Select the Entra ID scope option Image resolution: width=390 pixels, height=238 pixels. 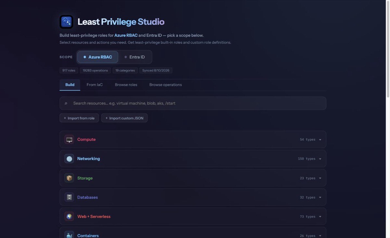coord(135,57)
